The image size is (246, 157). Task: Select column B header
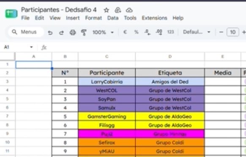pos(65,57)
